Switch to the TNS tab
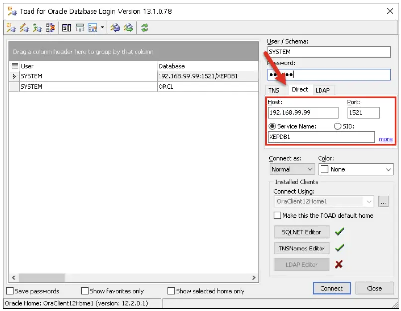 pos(274,90)
